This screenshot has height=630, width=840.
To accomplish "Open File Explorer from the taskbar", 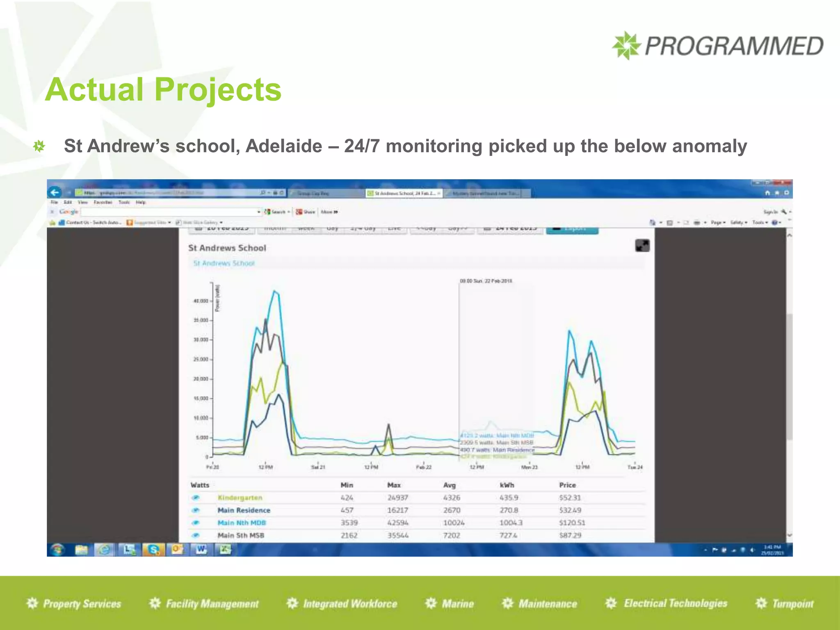I will pyautogui.click(x=82, y=550).
